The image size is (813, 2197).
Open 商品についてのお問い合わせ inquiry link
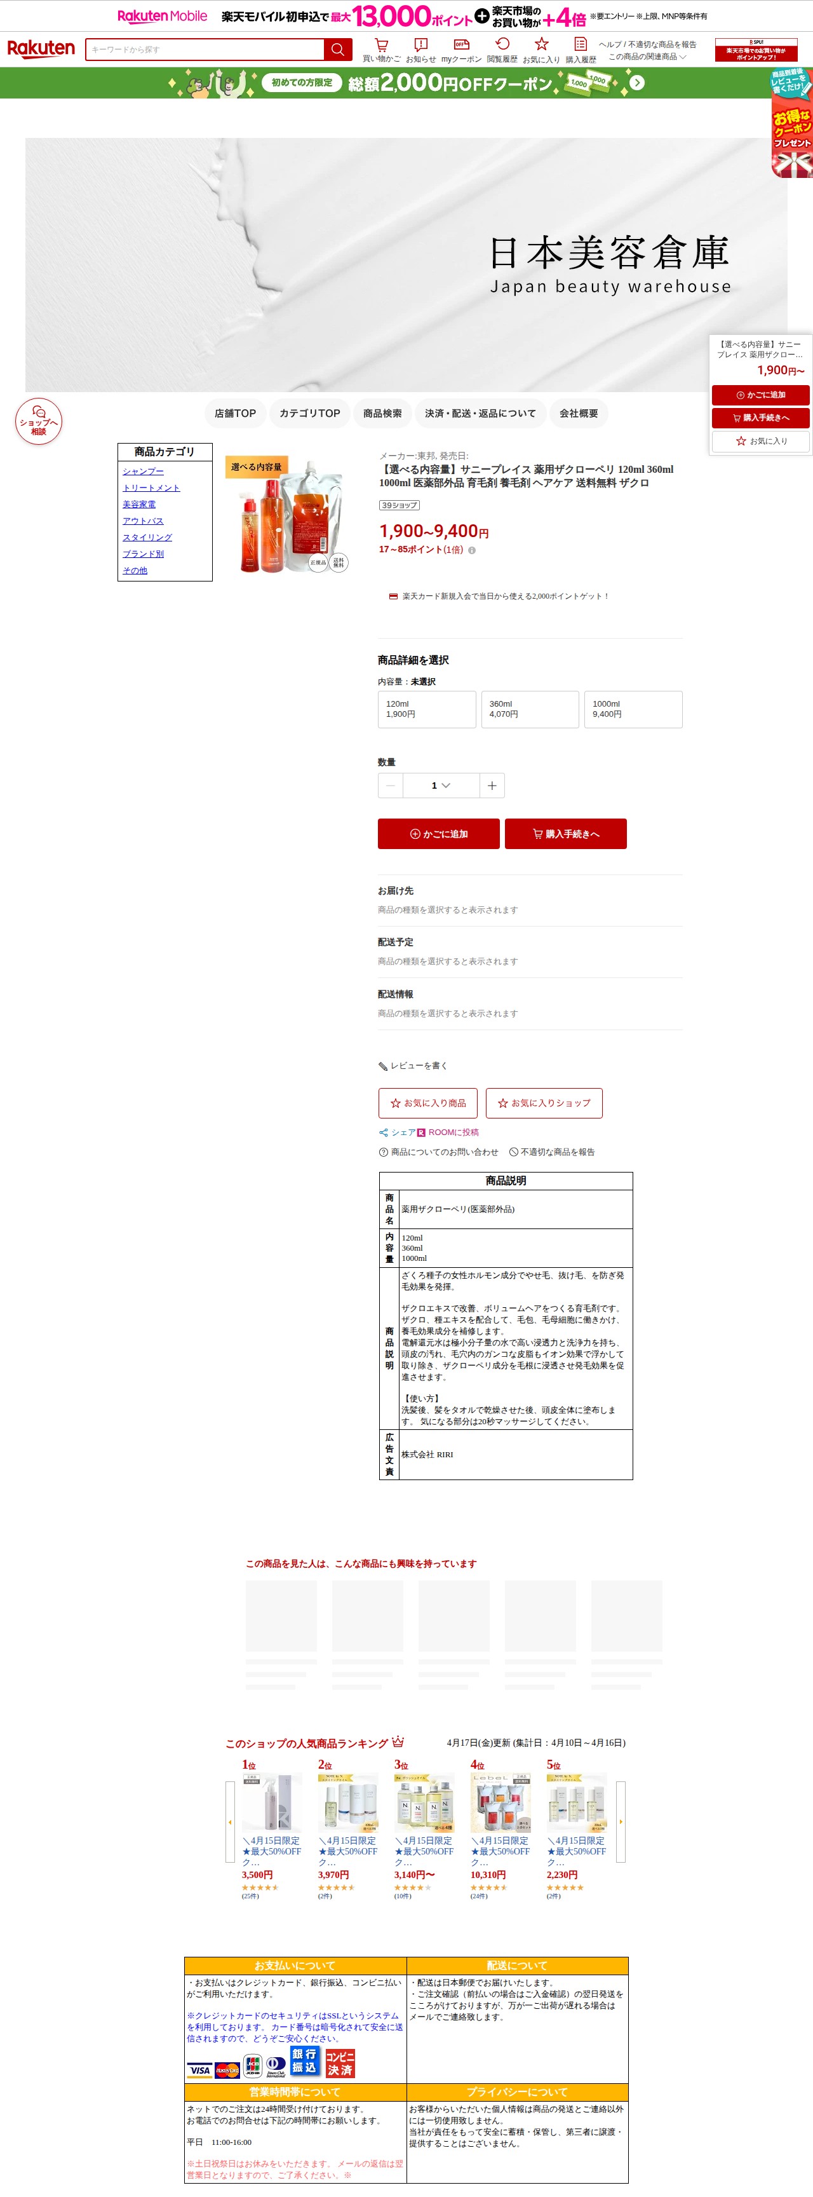pos(439,1152)
